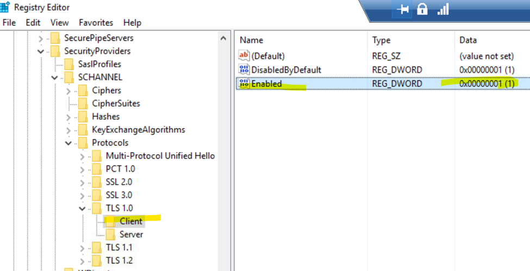Select the KeyExchangeAlgorithms key

point(139,129)
